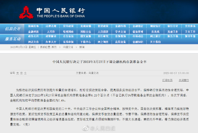Select 意见征集 in the menu

[121, 42]
